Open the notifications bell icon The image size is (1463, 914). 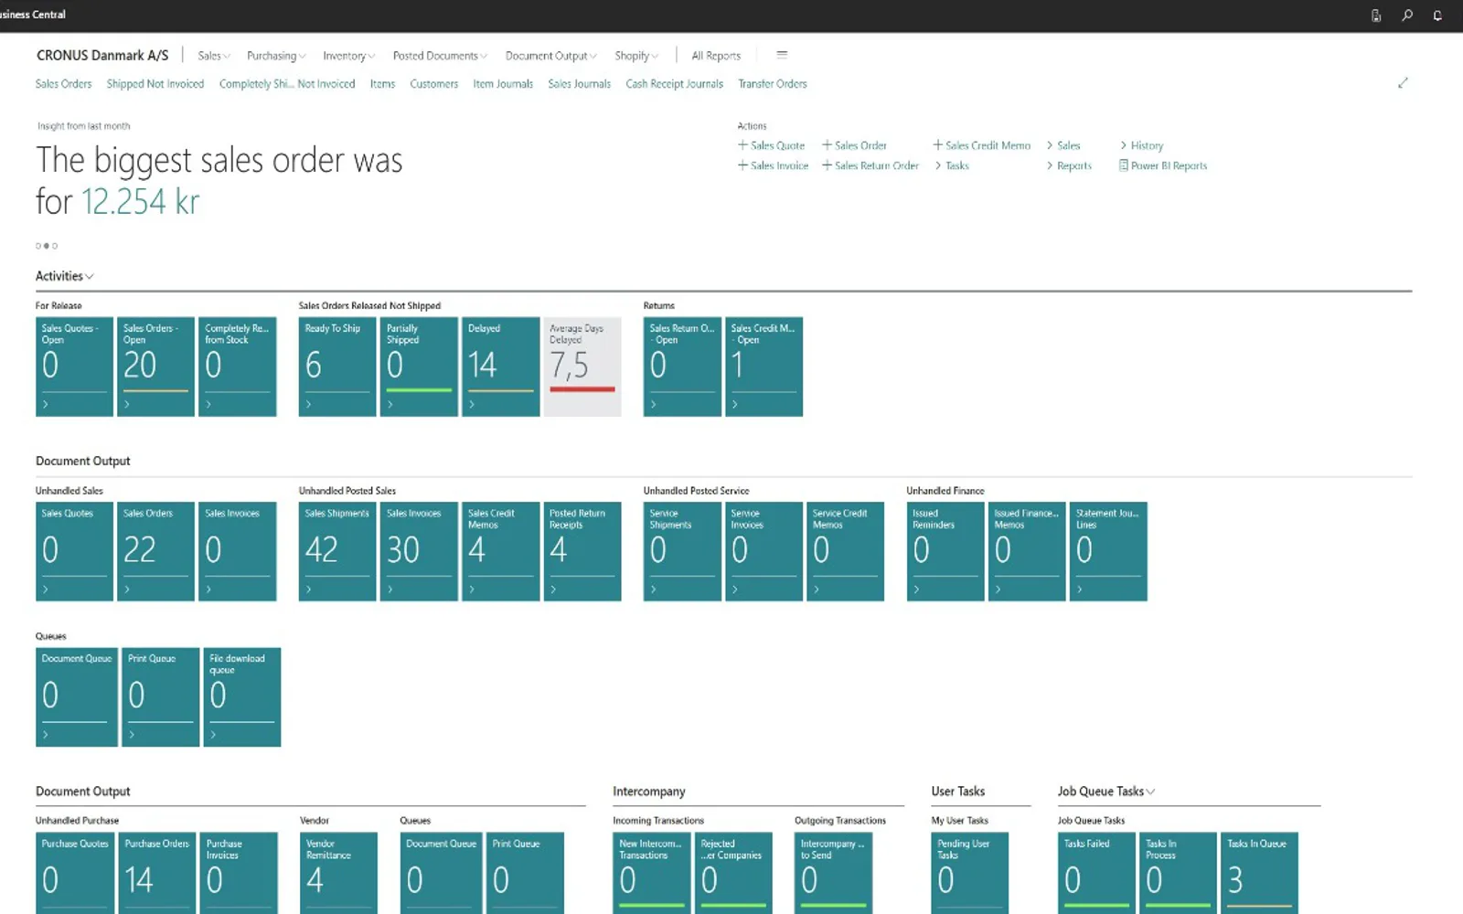(1437, 16)
